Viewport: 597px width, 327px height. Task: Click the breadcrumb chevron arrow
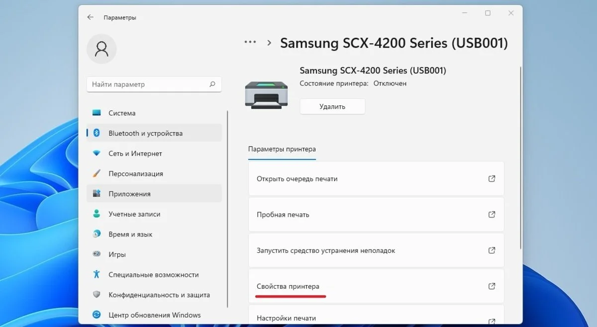(269, 43)
